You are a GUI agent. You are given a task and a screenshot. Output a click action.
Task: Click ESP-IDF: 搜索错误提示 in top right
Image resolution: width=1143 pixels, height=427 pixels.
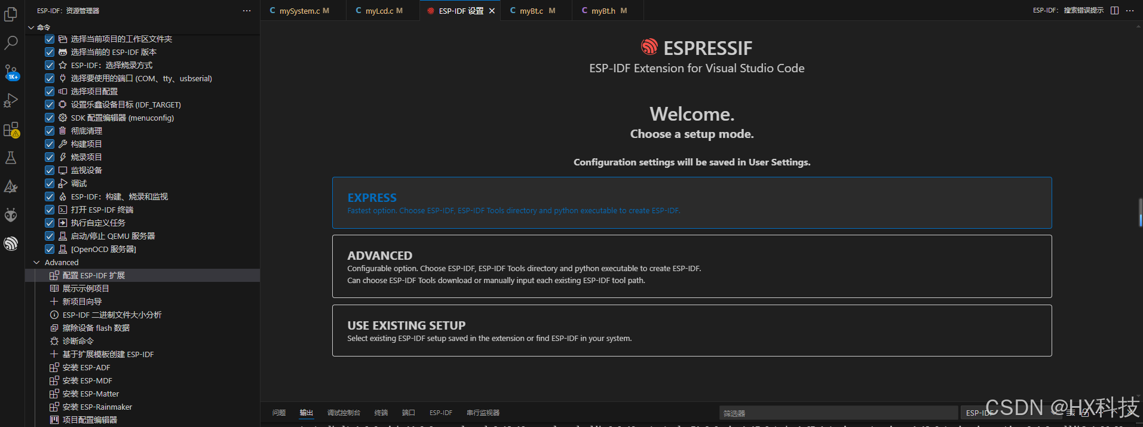(x=1068, y=11)
